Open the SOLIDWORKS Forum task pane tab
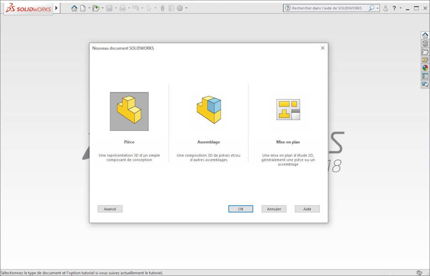 pyautogui.click(x=425, y=84)
